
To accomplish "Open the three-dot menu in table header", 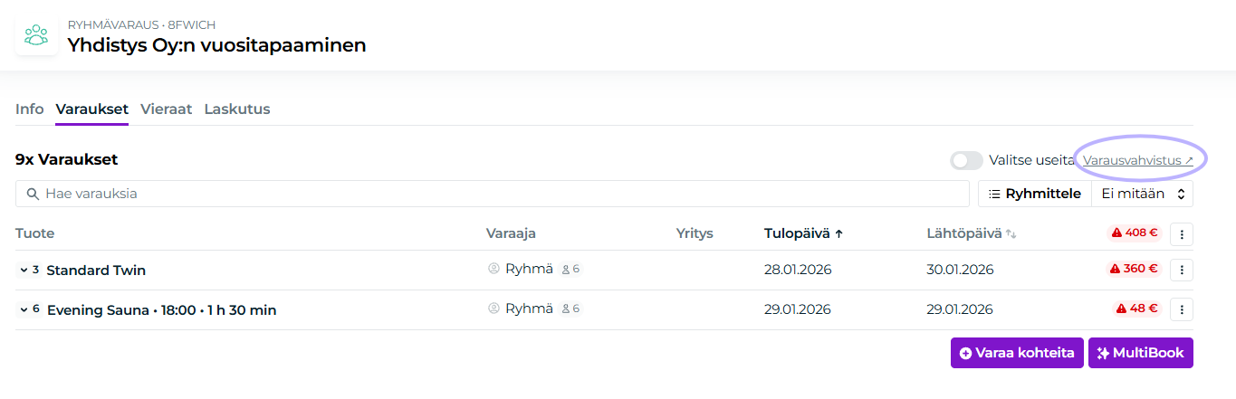I will (x=1181, y=233).
